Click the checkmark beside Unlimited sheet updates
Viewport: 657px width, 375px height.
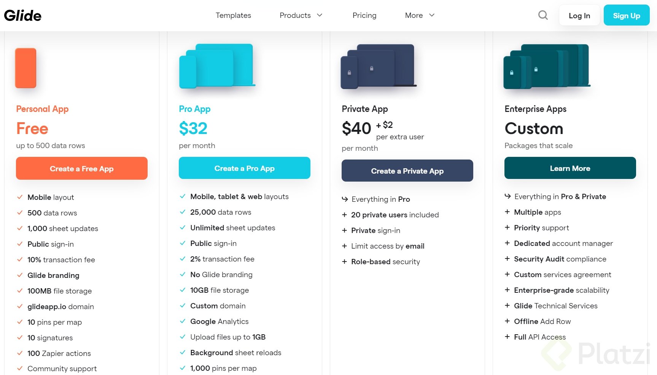183,228
